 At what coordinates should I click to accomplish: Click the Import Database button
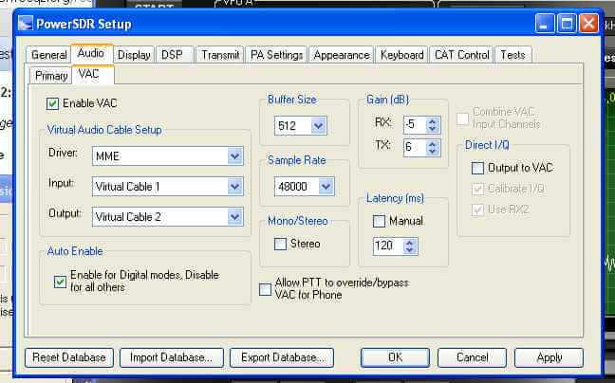tap(172, 357)
